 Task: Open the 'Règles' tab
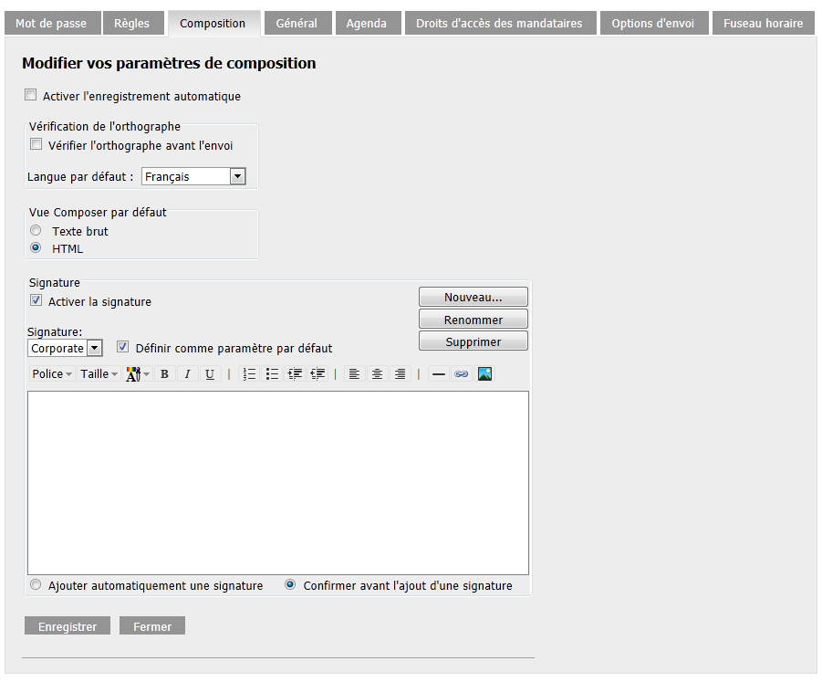[x=133, y=23]
